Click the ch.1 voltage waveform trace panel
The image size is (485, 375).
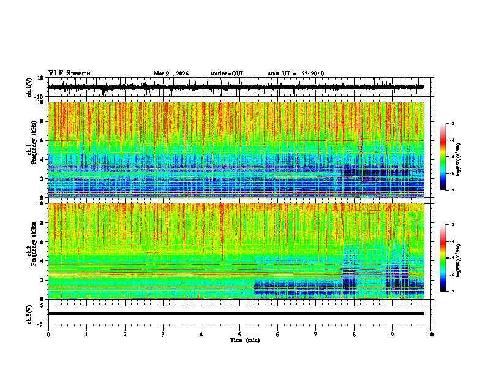pos(239,87)
